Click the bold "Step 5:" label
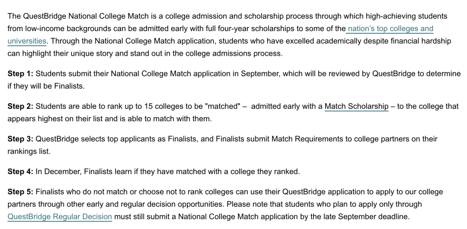 point(20,192)
